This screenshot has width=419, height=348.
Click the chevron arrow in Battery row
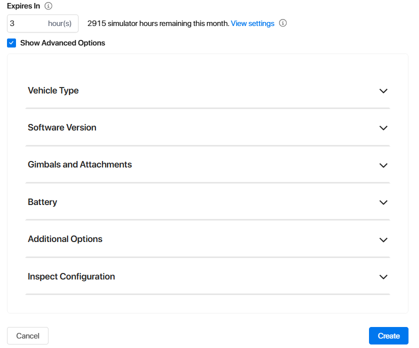coord(383,202)
